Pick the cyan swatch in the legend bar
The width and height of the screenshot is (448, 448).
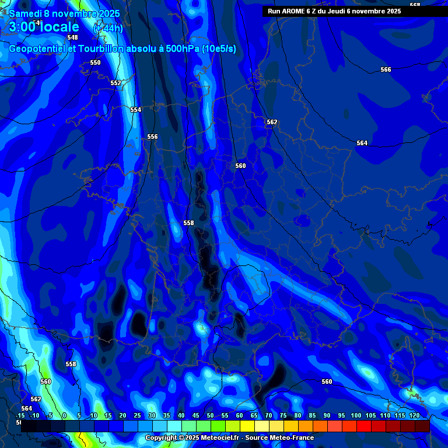(174, 426)
